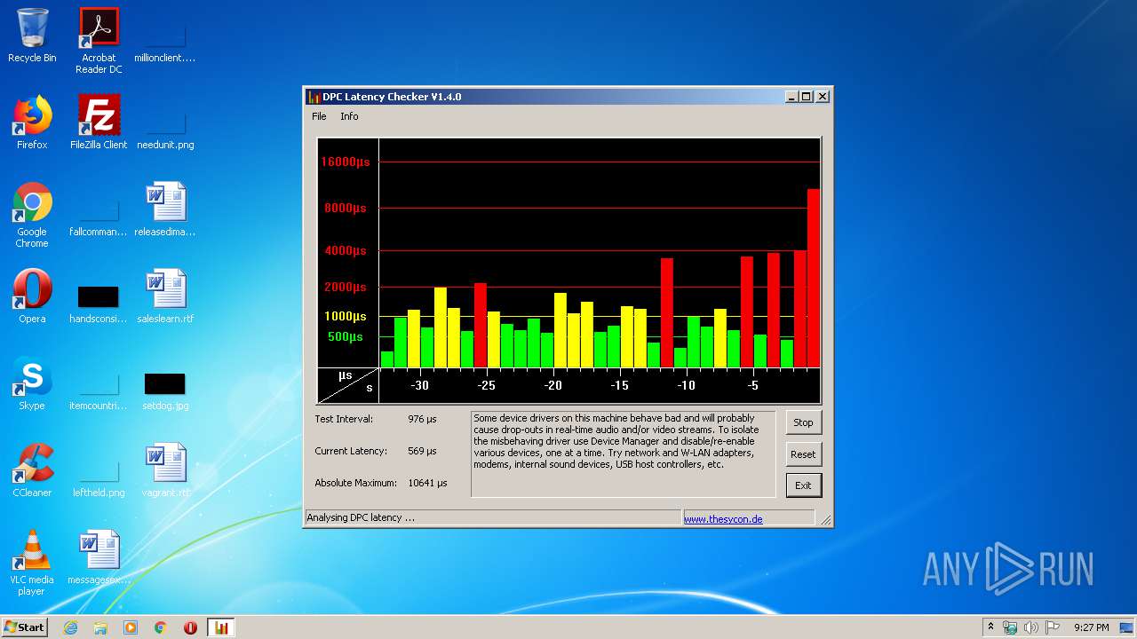1137x639 pixels.
Task: Select the Acrobat Reader DC shortcut
Action: pyautogui.click(x=99, y=40)
